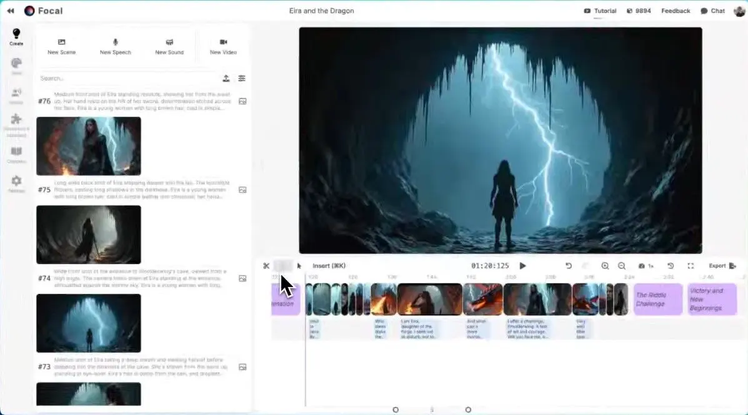Screen dimensions: 748x415
Task: Undo the last timeline action
Action: point(569,266)
